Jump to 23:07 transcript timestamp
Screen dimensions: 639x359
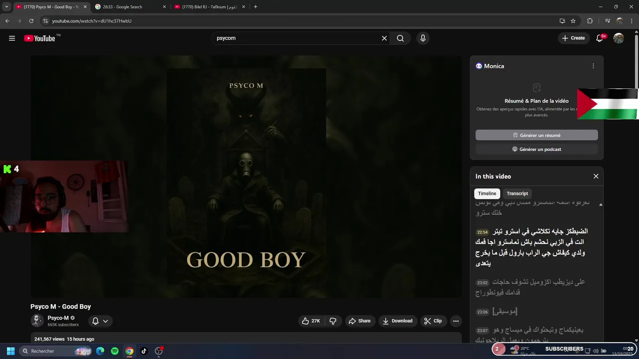pyautogui.click(x=482, y=331)
